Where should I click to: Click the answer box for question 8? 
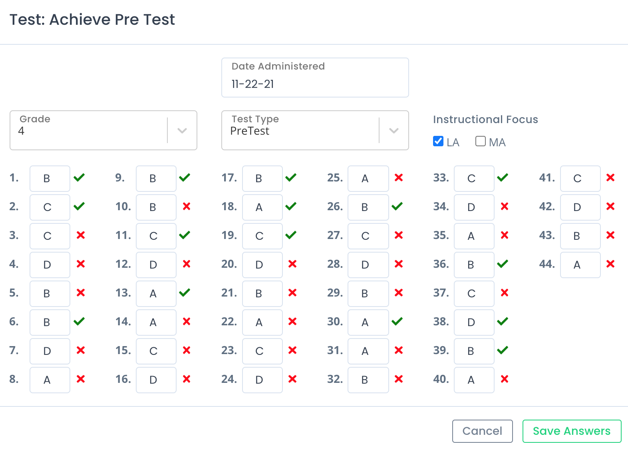click(x=50, y=380)
